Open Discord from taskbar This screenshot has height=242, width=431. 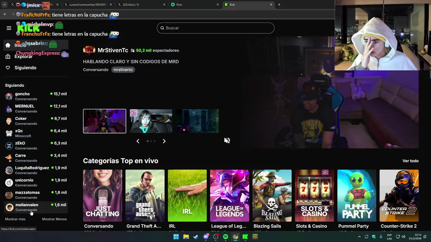(206, 237)
